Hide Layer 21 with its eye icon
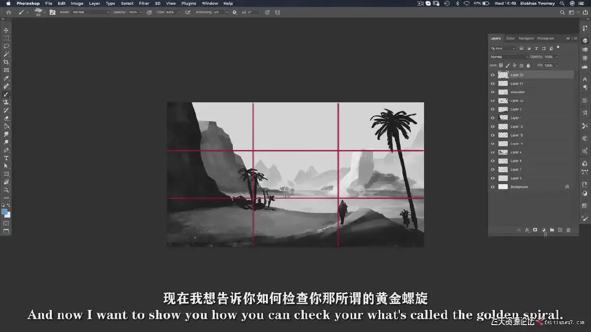 492,84
